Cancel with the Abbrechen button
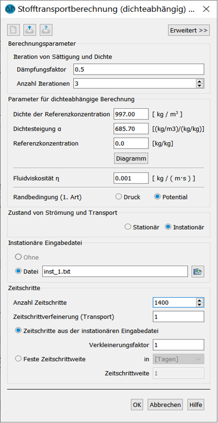 pyautogui.click(x=165, y=404)
